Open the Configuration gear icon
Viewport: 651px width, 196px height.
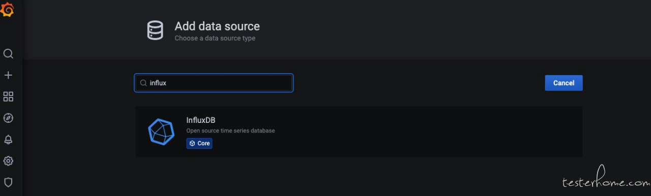pos(8,161)
